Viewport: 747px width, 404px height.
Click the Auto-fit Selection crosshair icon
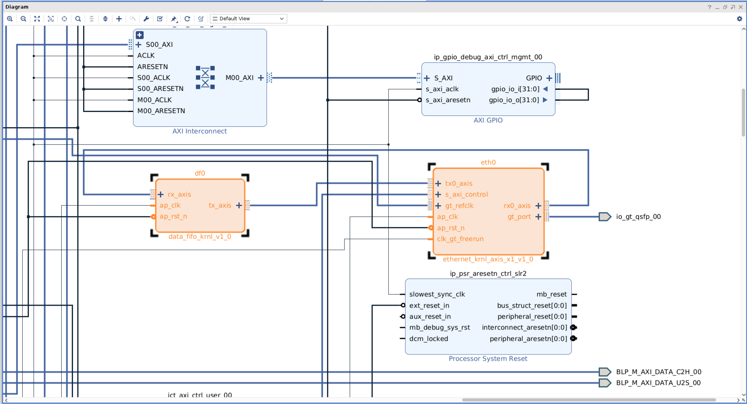(x=64, y=19)
